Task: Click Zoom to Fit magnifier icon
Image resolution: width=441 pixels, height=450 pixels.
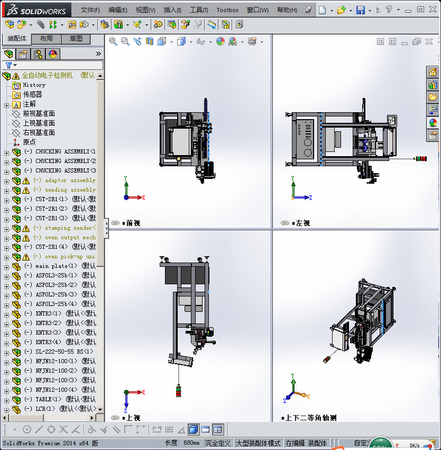Action: click(x=113, y=42)
